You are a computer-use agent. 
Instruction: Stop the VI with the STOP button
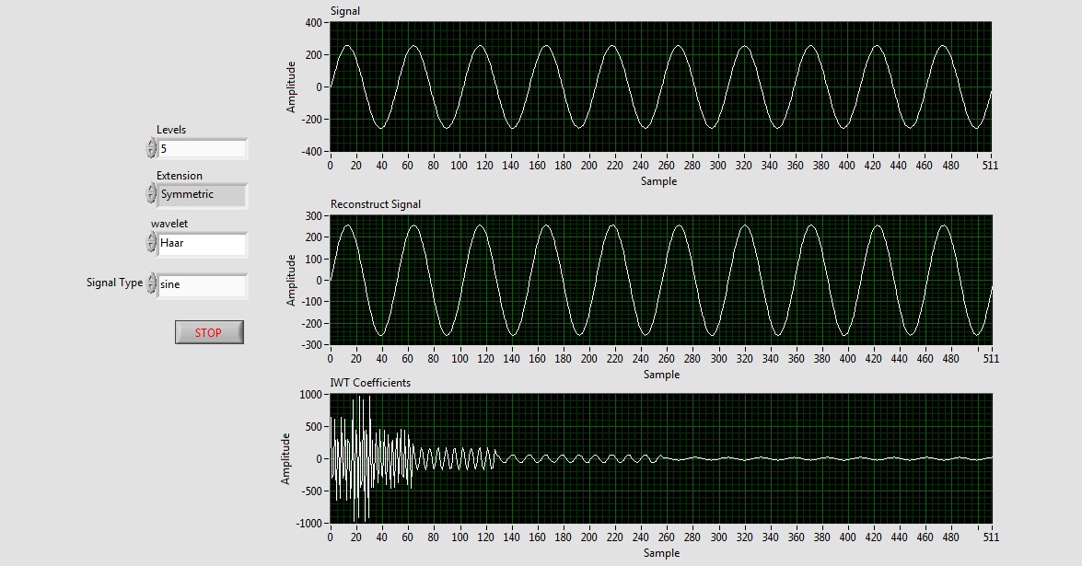[x=209, y=332]
